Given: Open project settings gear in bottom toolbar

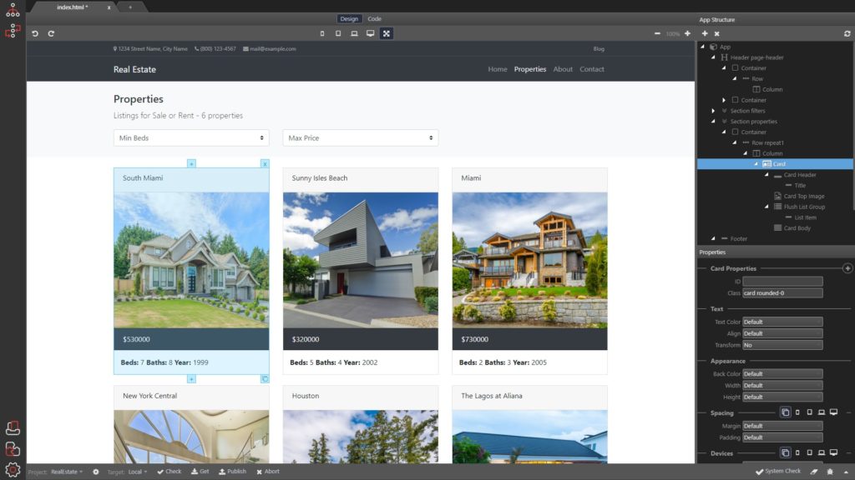Looking at the screenshot, I should coord(94,471).
